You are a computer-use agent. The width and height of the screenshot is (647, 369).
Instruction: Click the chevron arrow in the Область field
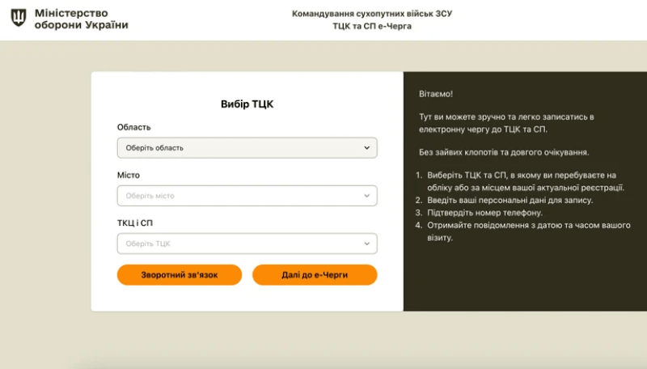[366, 148]
